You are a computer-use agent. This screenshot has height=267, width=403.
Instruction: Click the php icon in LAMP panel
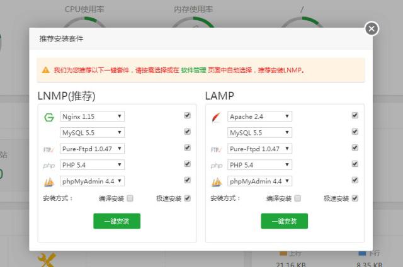(x=217, y=166)
